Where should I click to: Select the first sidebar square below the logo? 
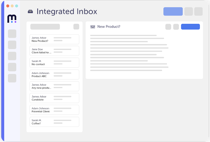pos(12,34)
